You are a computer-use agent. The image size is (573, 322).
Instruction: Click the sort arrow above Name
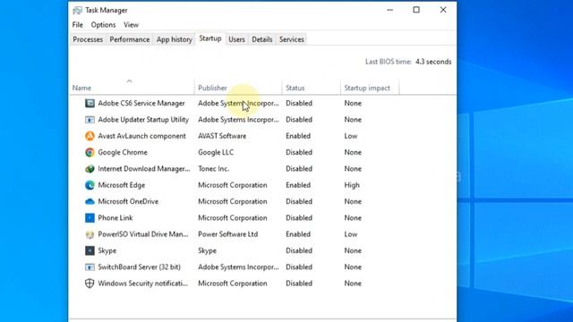click(x=129, y=81)
